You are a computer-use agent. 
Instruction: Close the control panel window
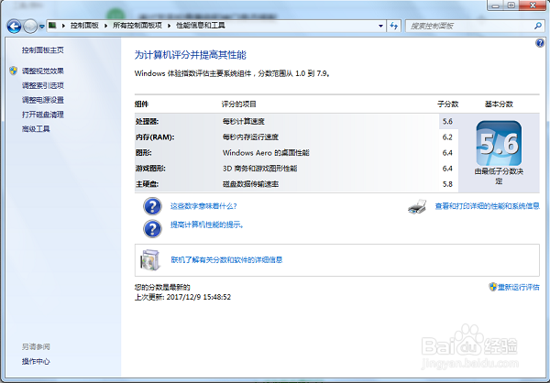pos(533,5)
